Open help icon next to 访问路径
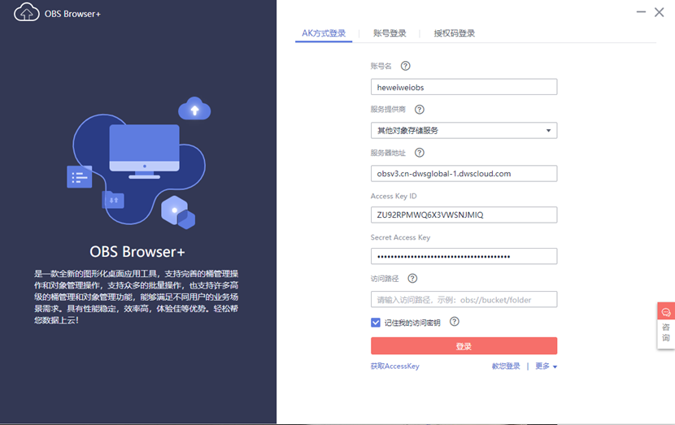The height and width of the screenshot is (425, 675). point(412,278)
